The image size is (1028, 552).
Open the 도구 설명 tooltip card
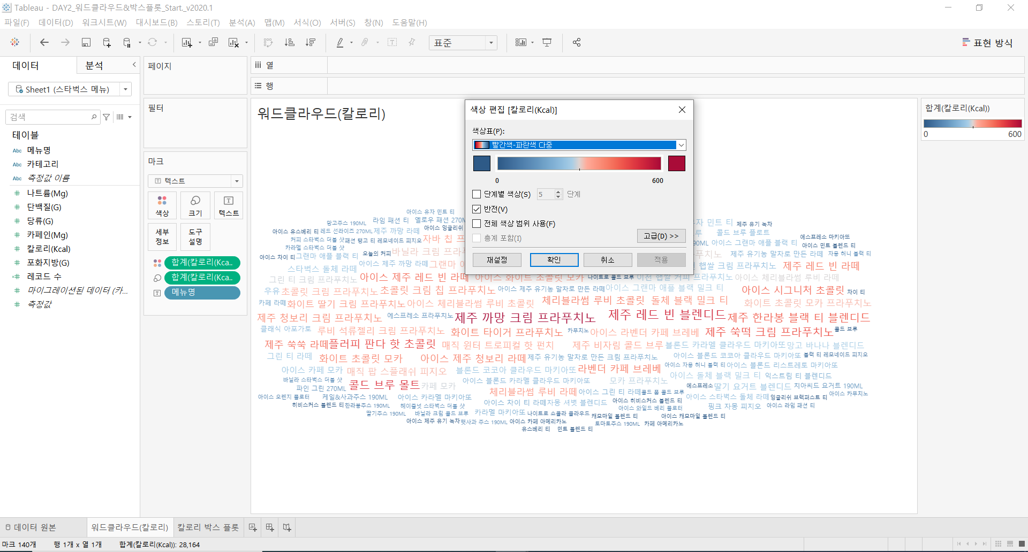(x=195, y=237)
